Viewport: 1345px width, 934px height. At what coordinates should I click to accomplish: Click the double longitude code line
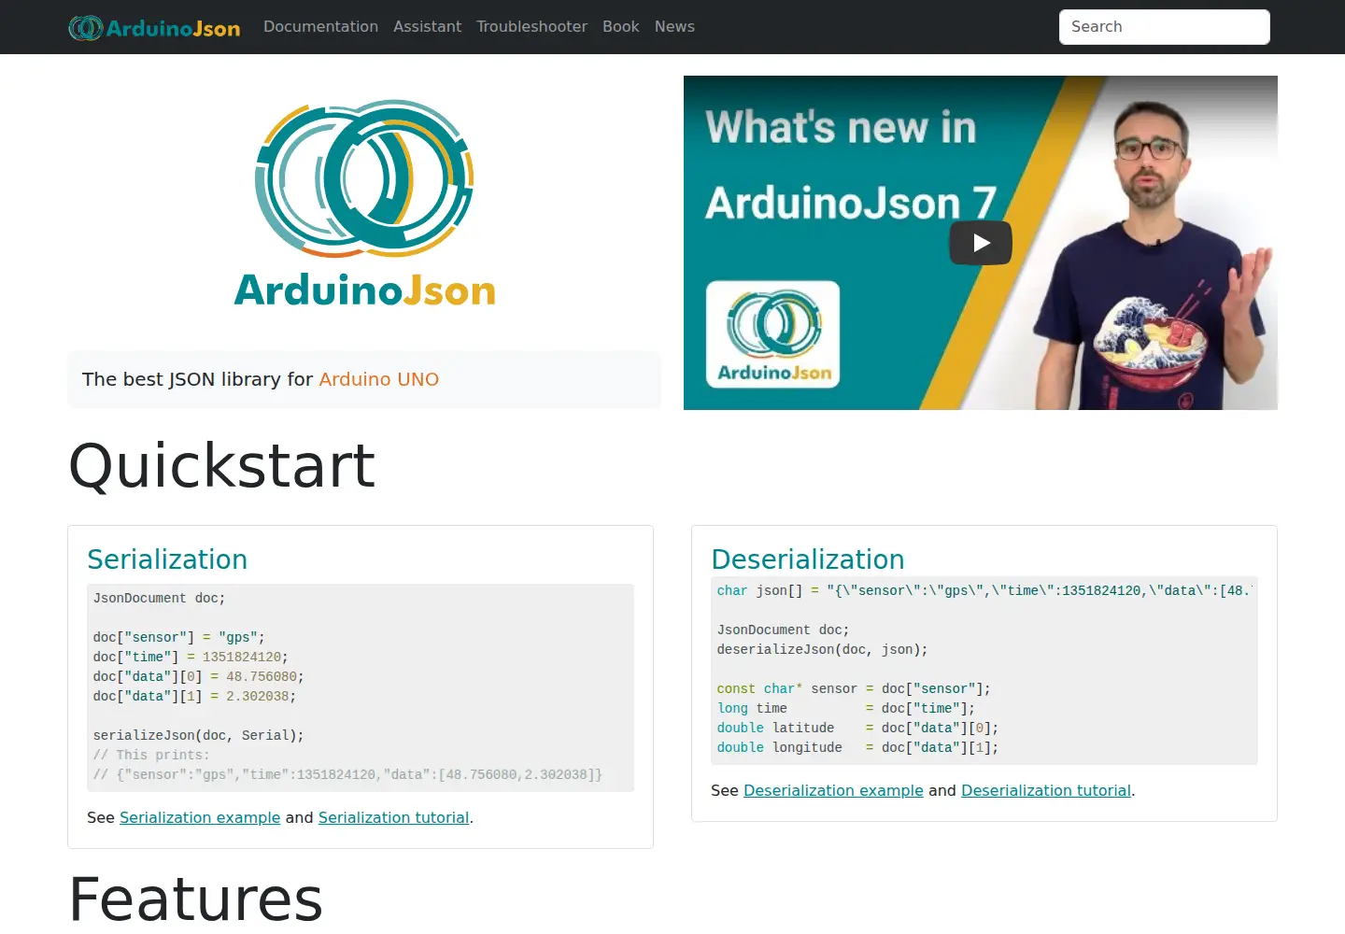[x=857, y=747]
